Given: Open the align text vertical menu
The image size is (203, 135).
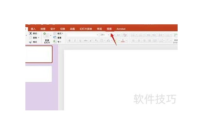Looking at the screenshot, I should point(168,41).
